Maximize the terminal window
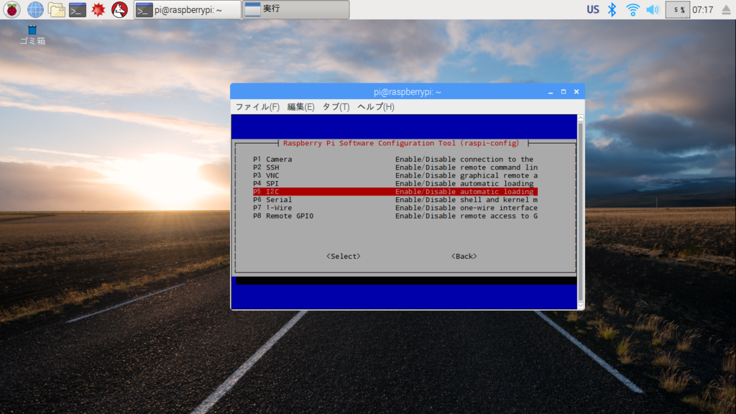The width and height of the screenshot is (736, 414). pos(563,92)
